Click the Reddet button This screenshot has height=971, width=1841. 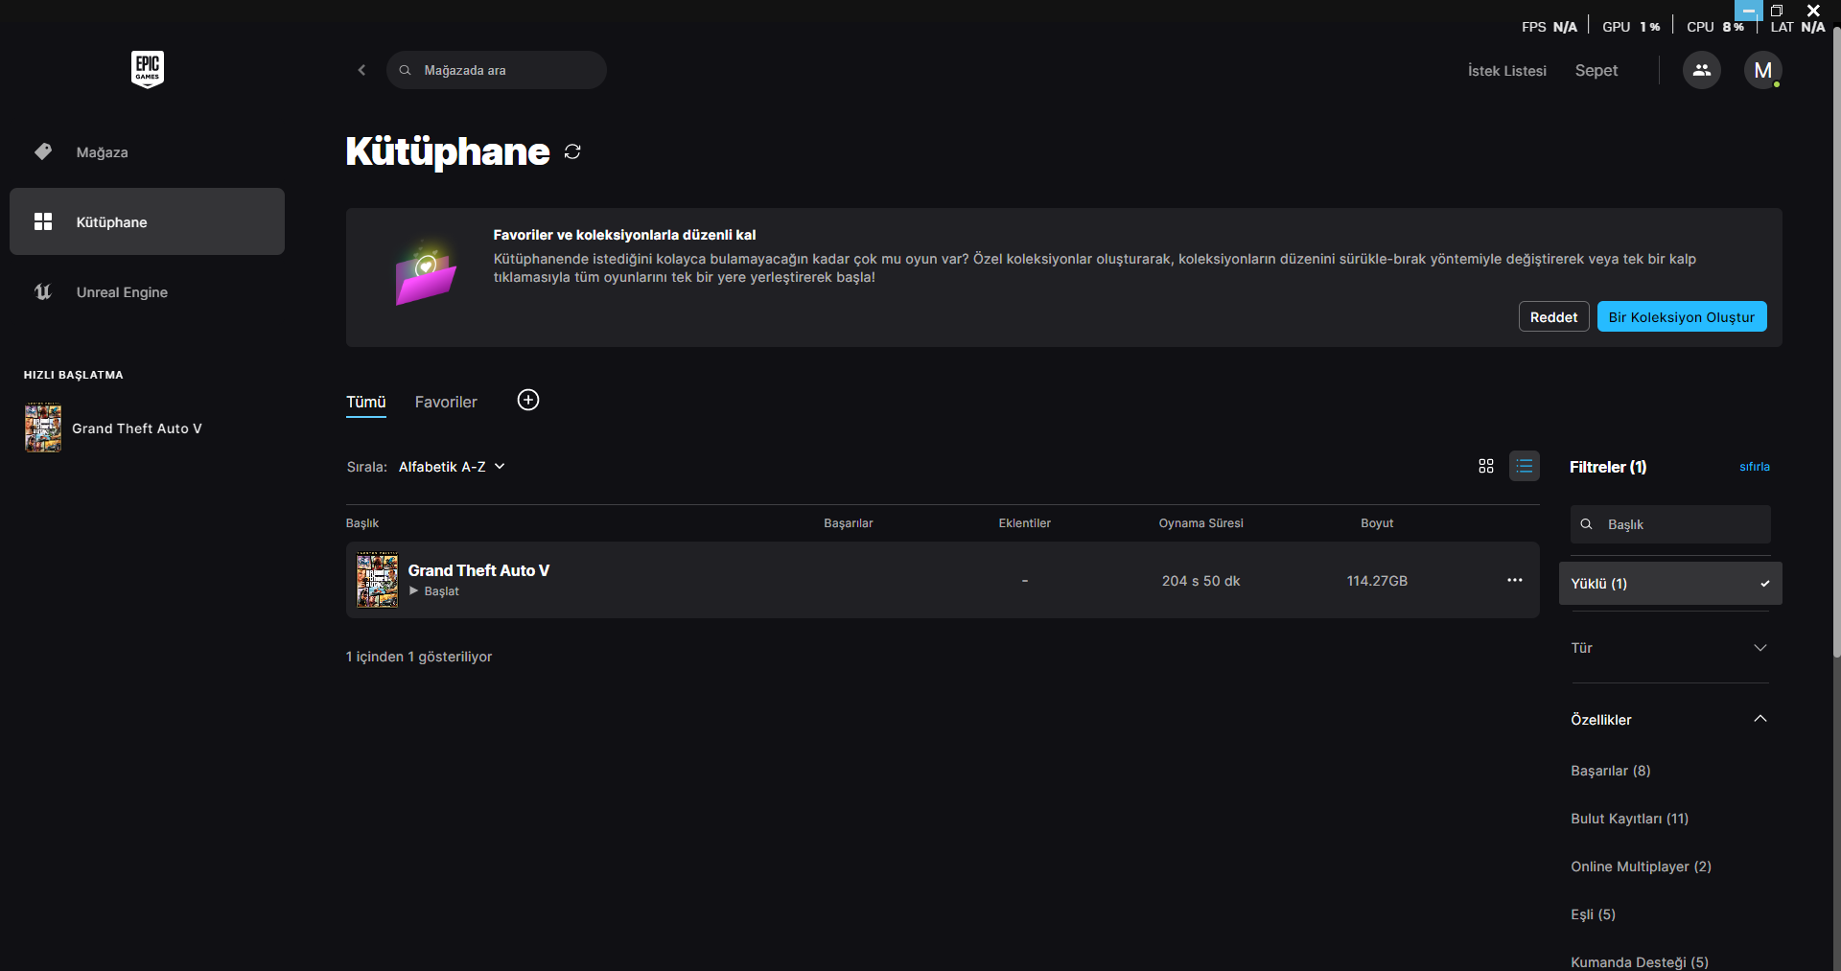pos(1554,316)
